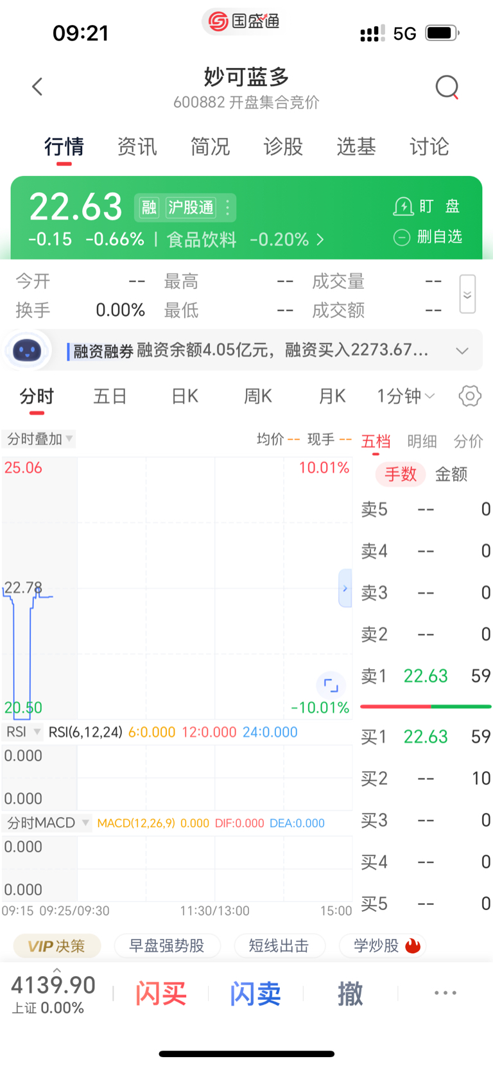Show the 明细 trades tab
Screen dimensions: 493x1068
[422, 441]
